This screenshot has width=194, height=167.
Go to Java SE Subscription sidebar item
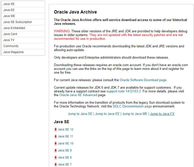point(23,22)
